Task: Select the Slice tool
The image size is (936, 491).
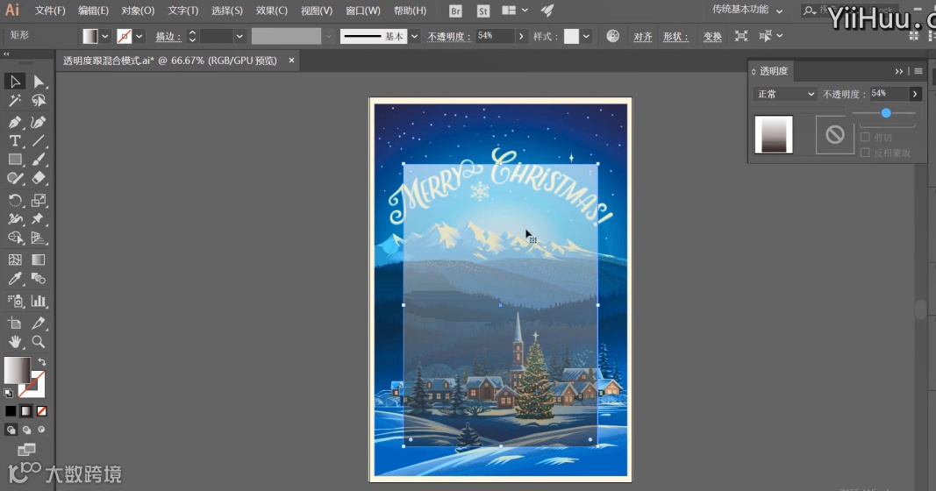Action: point(39,323)
